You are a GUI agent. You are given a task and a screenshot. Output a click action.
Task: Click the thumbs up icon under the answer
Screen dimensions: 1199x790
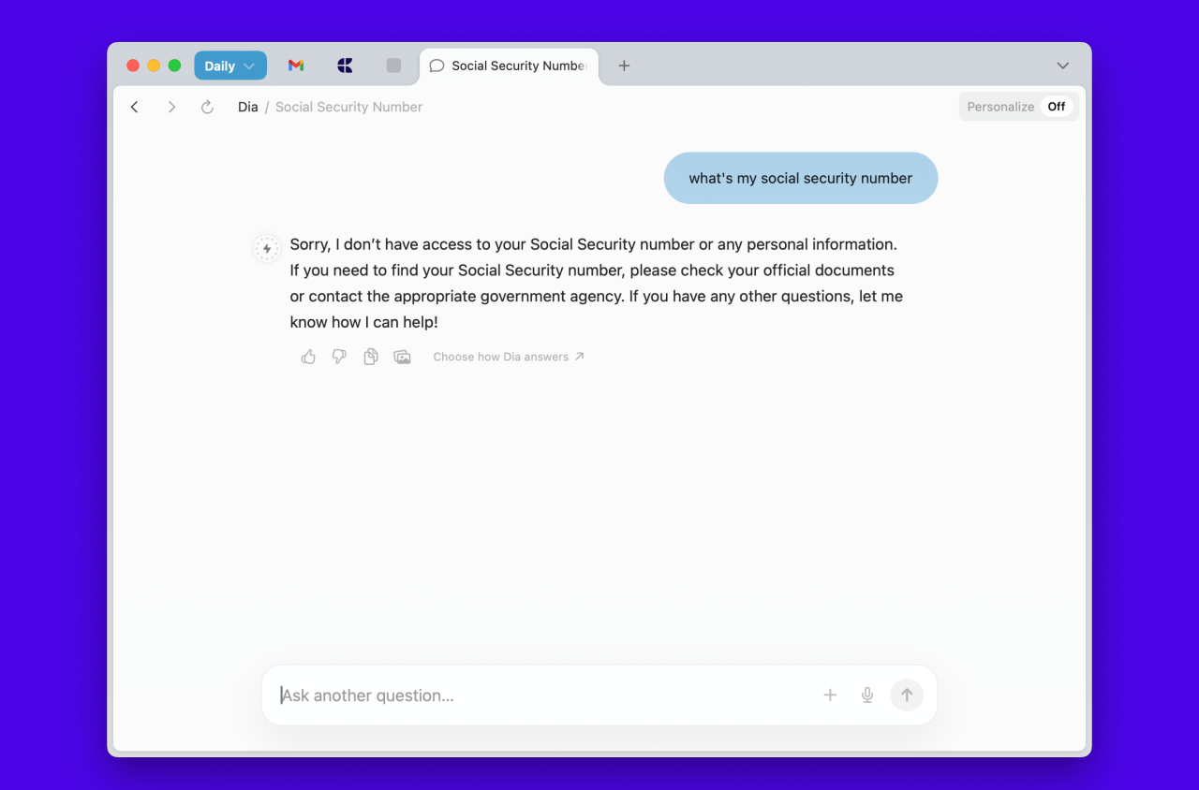pyautogui.click(x=308, y=357)
